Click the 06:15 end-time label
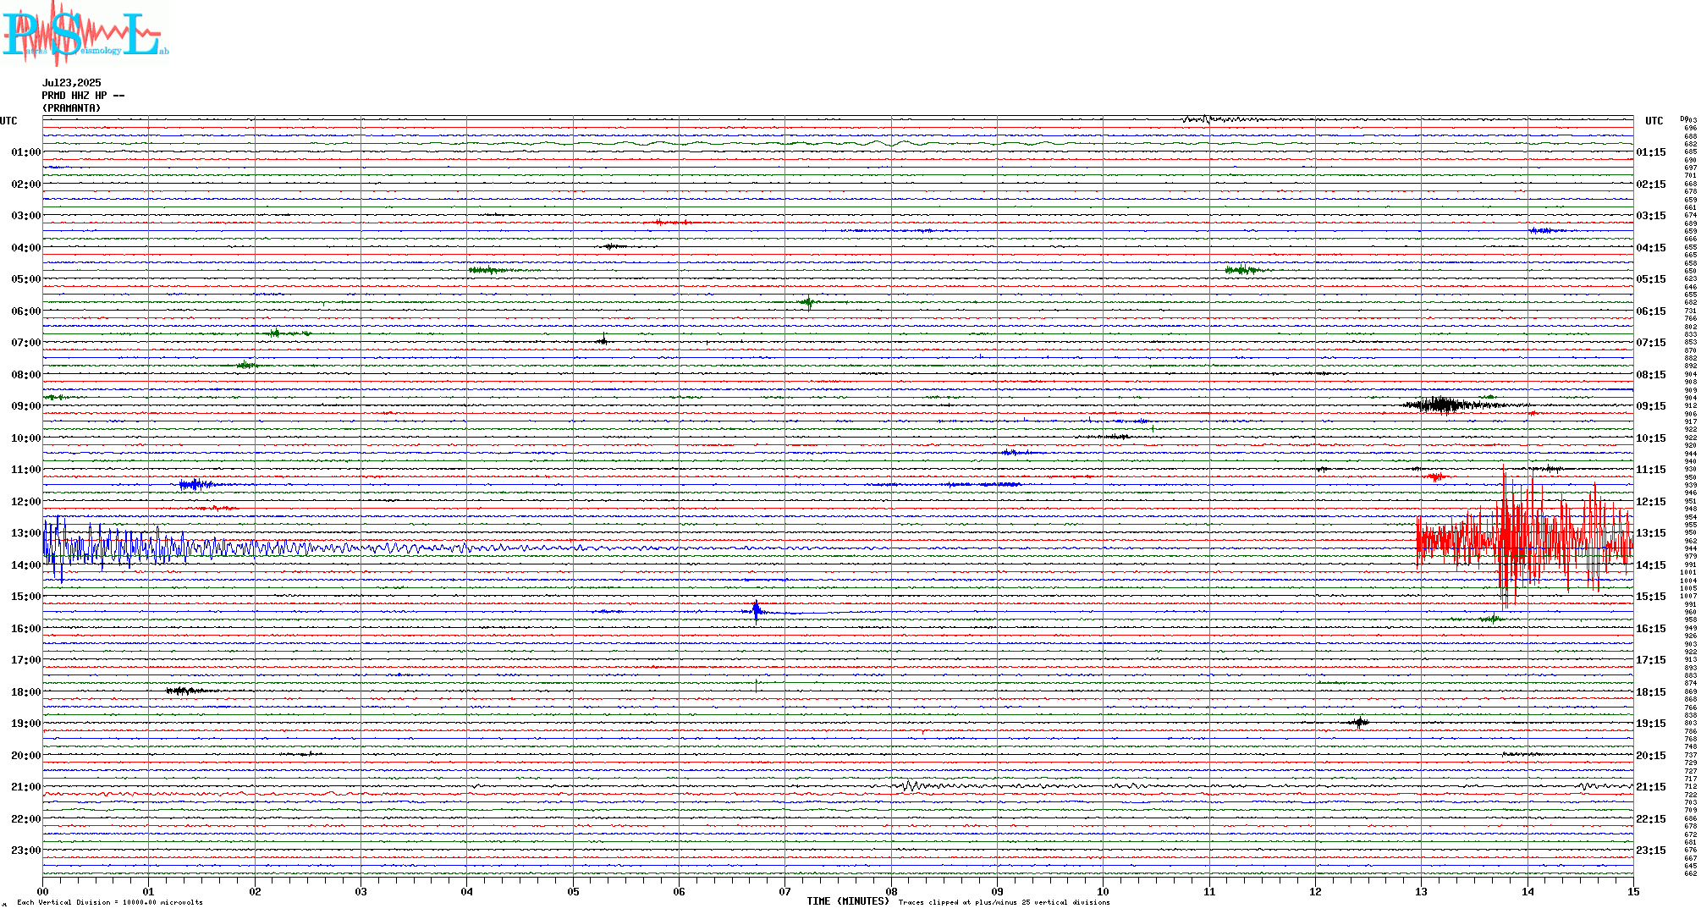The width and height of the screenshot is (1701, 914). 1651,311
